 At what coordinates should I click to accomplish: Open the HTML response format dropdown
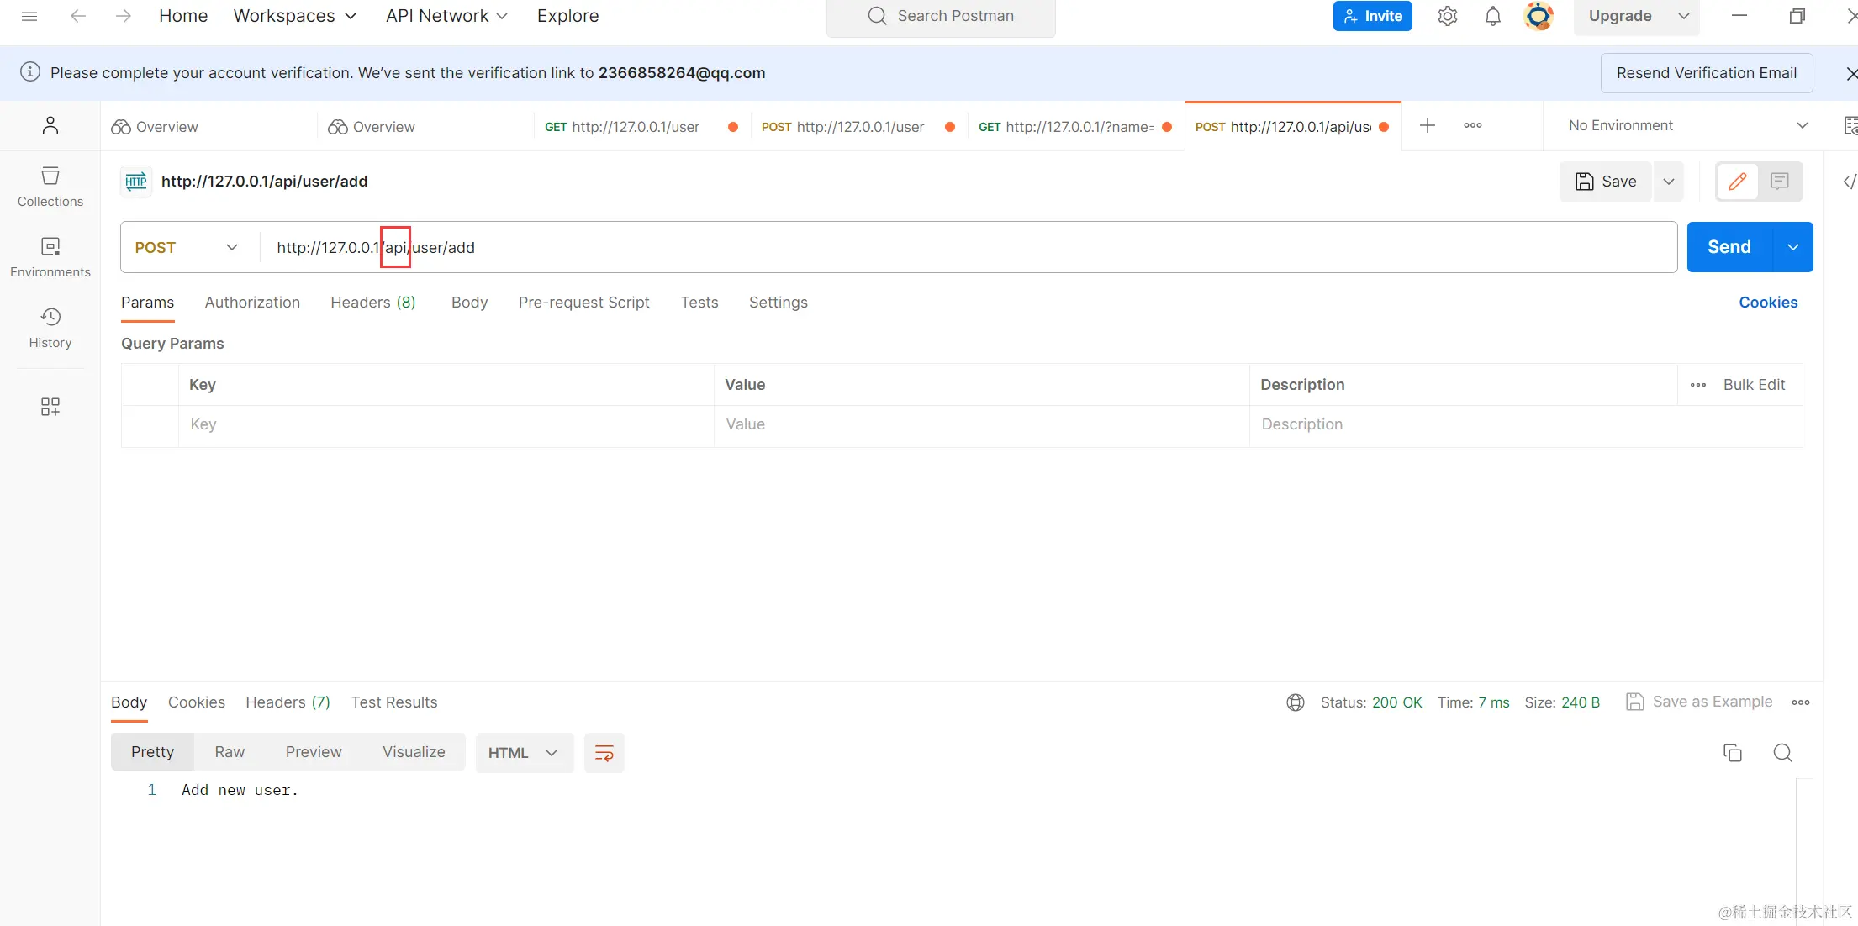523,753
